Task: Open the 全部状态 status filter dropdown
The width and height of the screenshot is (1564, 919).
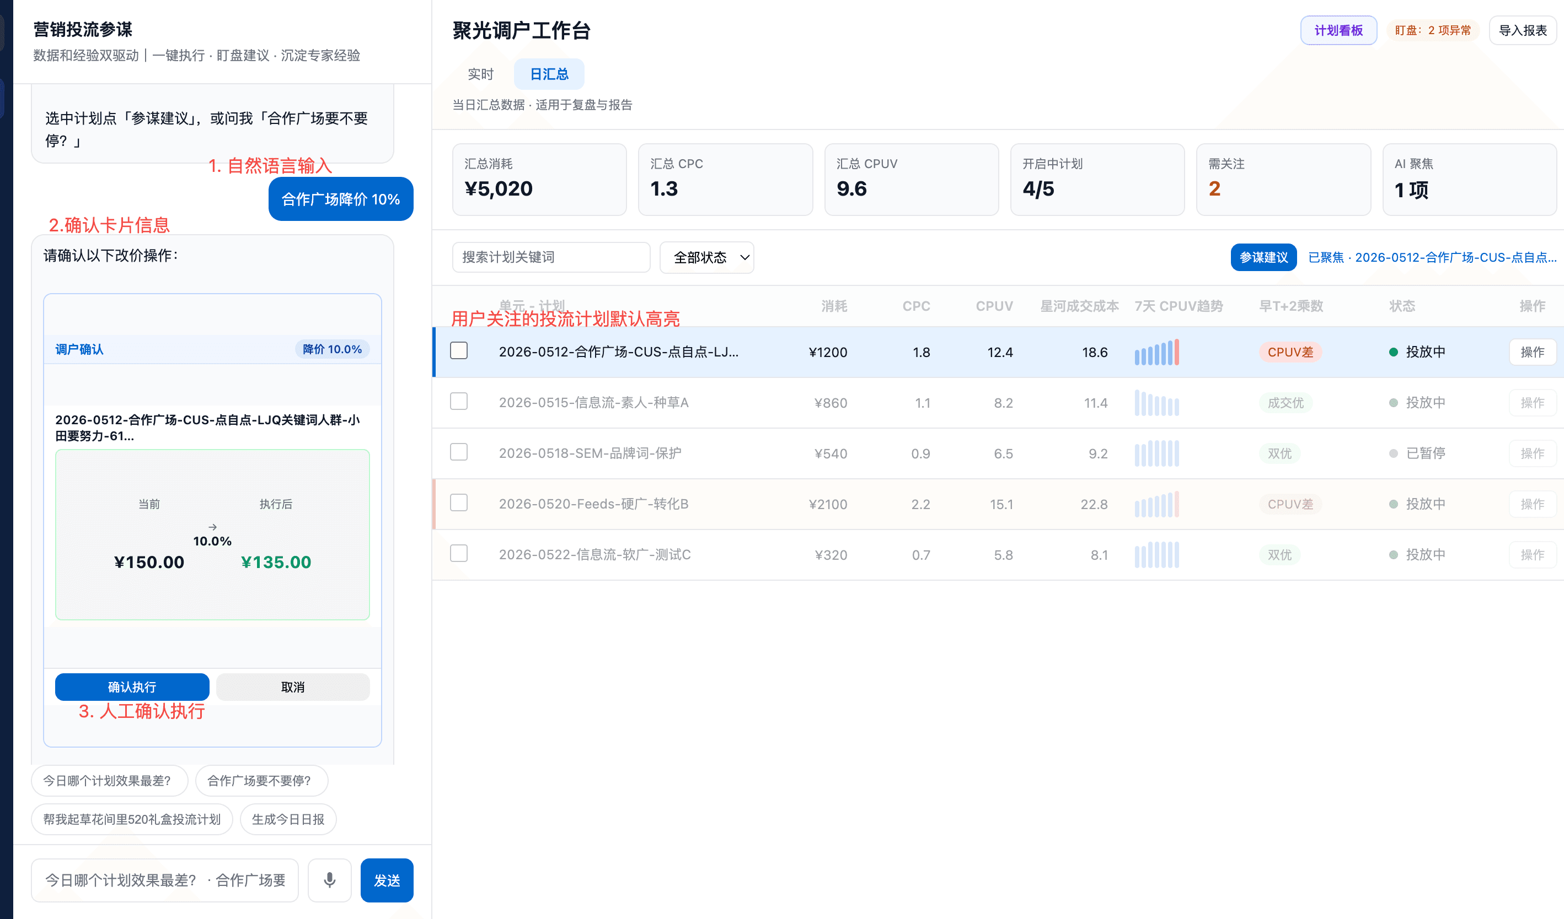Action: point(707,257)
